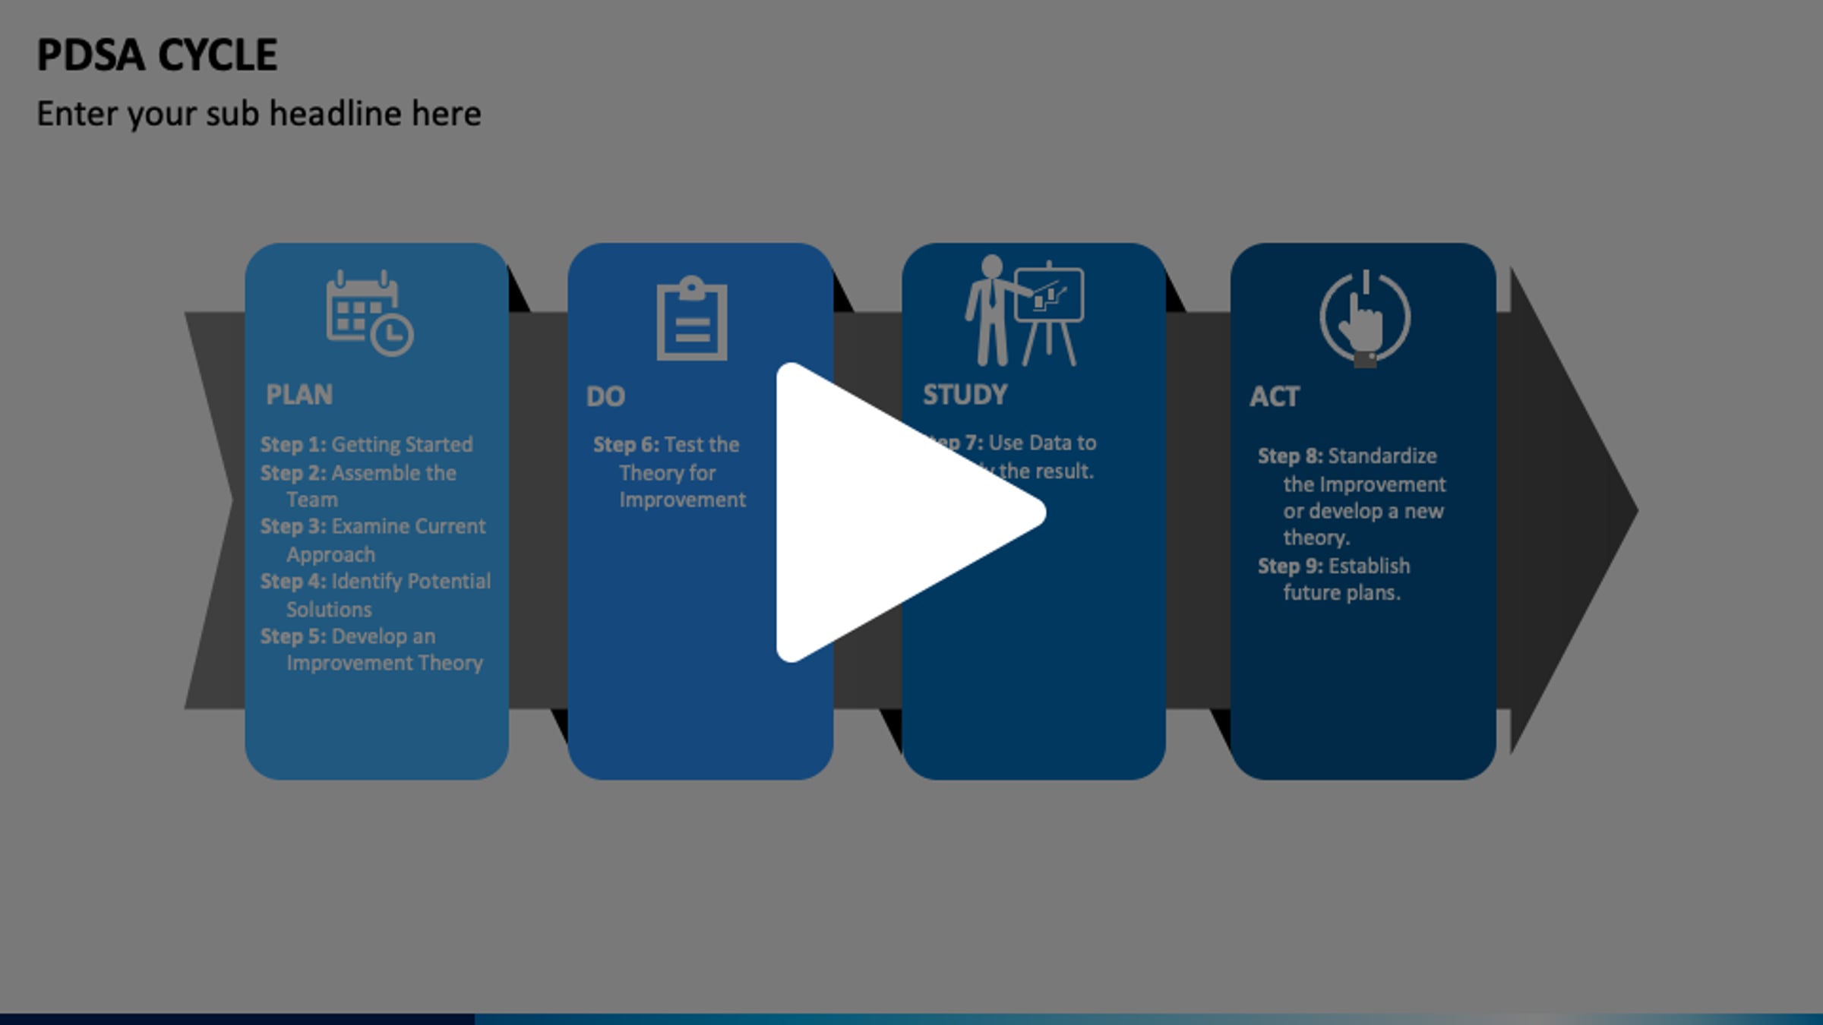Click 'Step 5: Develop an Improvement Theory' text
The width and height of the screenshot is (1823, 1025).
click(x=371, y=649)
